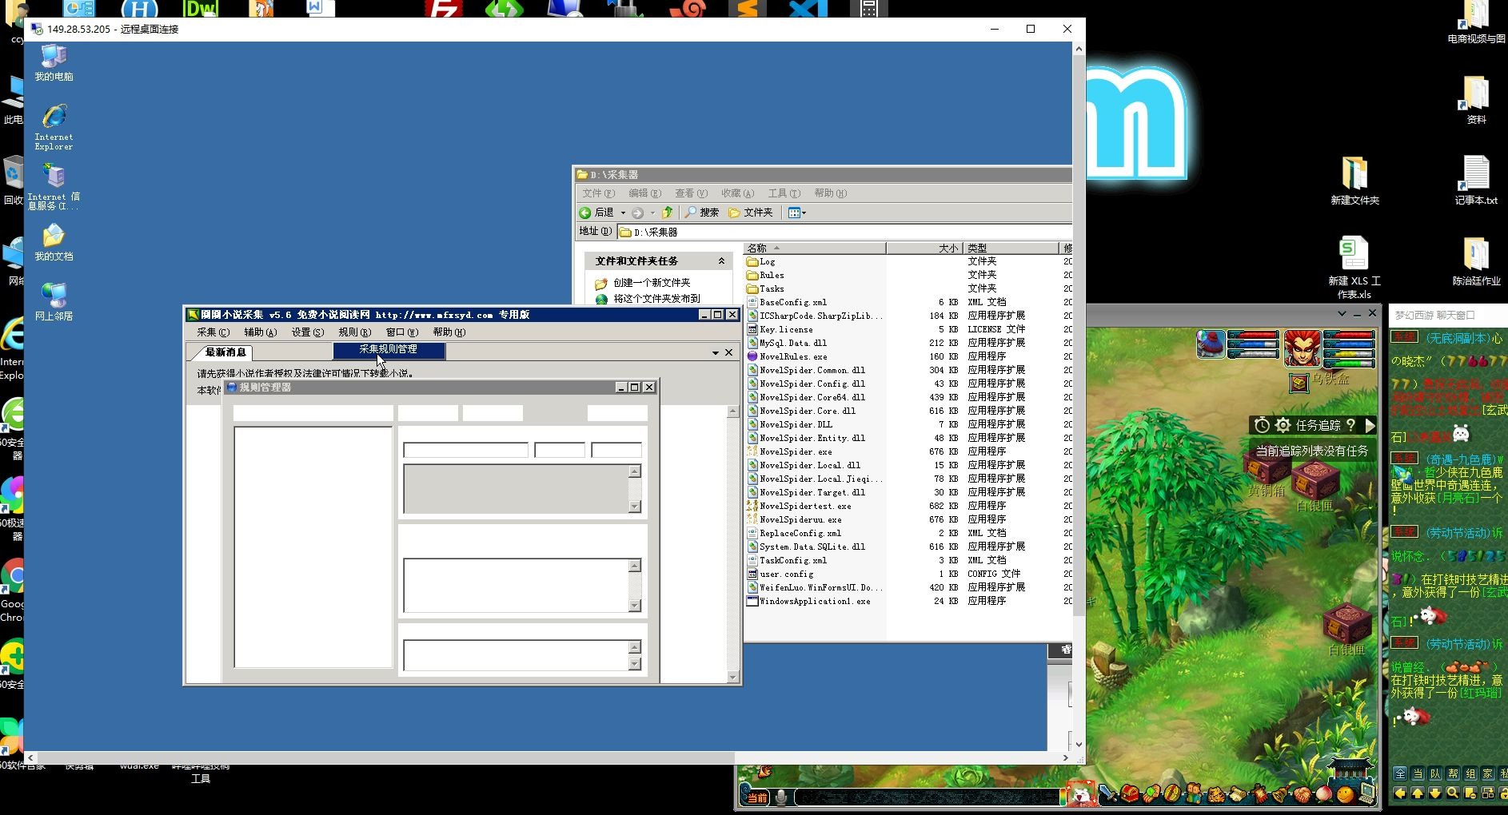Select user.config file
Image resolution: width=1508 pixels, height=815 pixels.
780,574
